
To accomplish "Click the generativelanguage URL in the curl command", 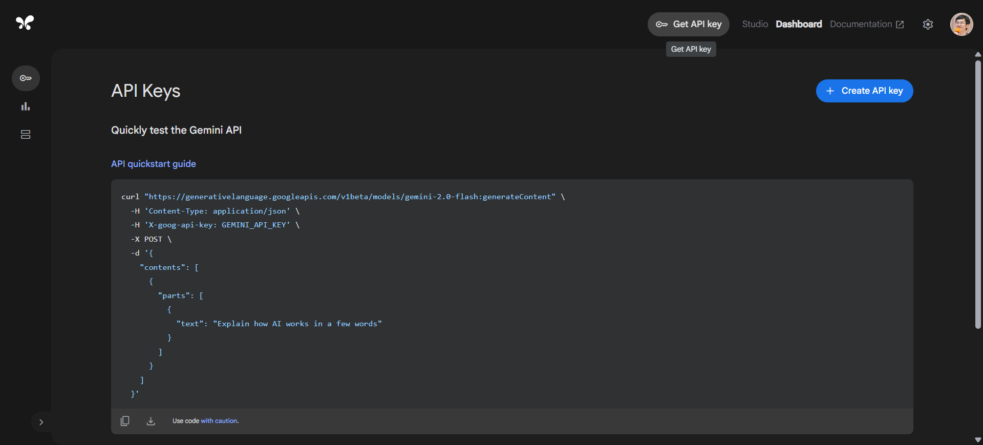I will click(x=350, y=197).
